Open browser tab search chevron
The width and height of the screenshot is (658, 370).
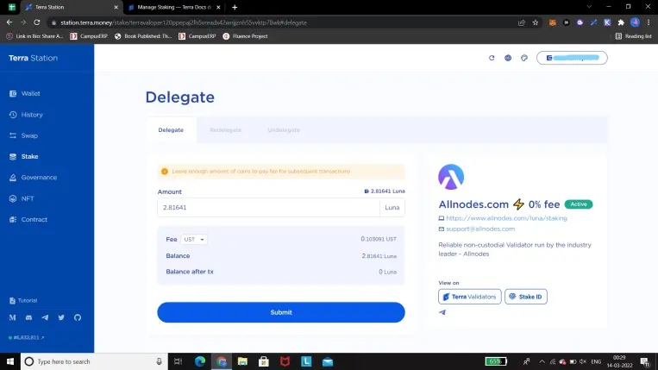(589, 7)
